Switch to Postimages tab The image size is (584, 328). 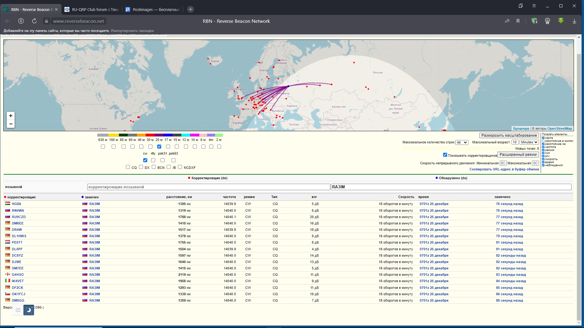[x=153, y=9]
